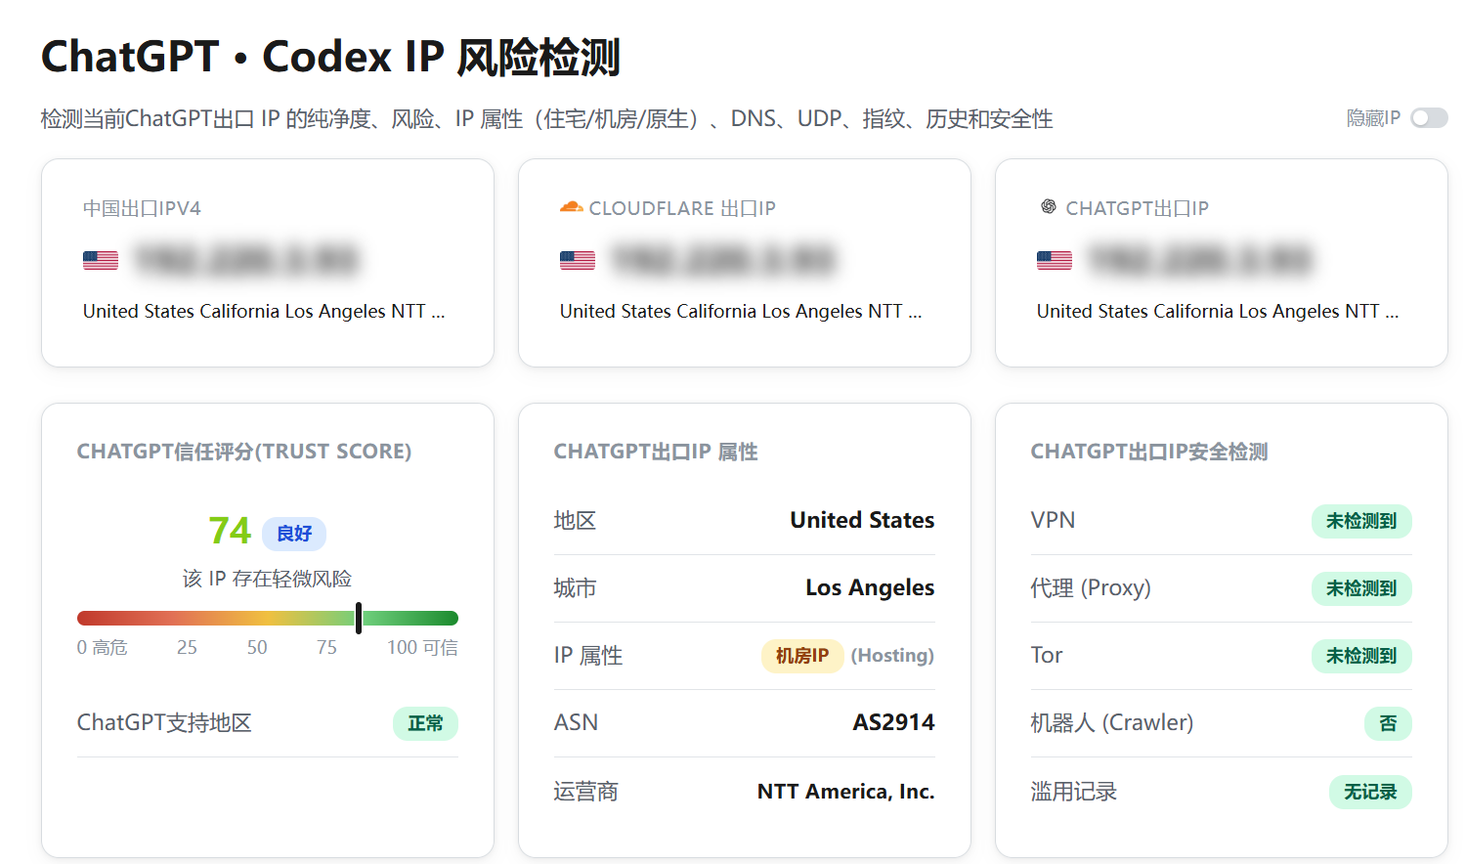Click the CHATGPT出口IP 属性 heading
The image size is (1466, 864).
pos(656,452)
